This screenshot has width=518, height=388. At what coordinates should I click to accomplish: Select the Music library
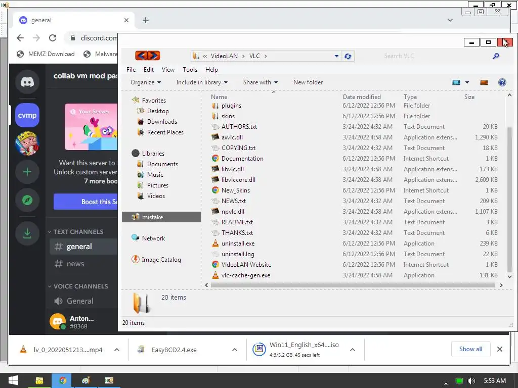(155, 175)
